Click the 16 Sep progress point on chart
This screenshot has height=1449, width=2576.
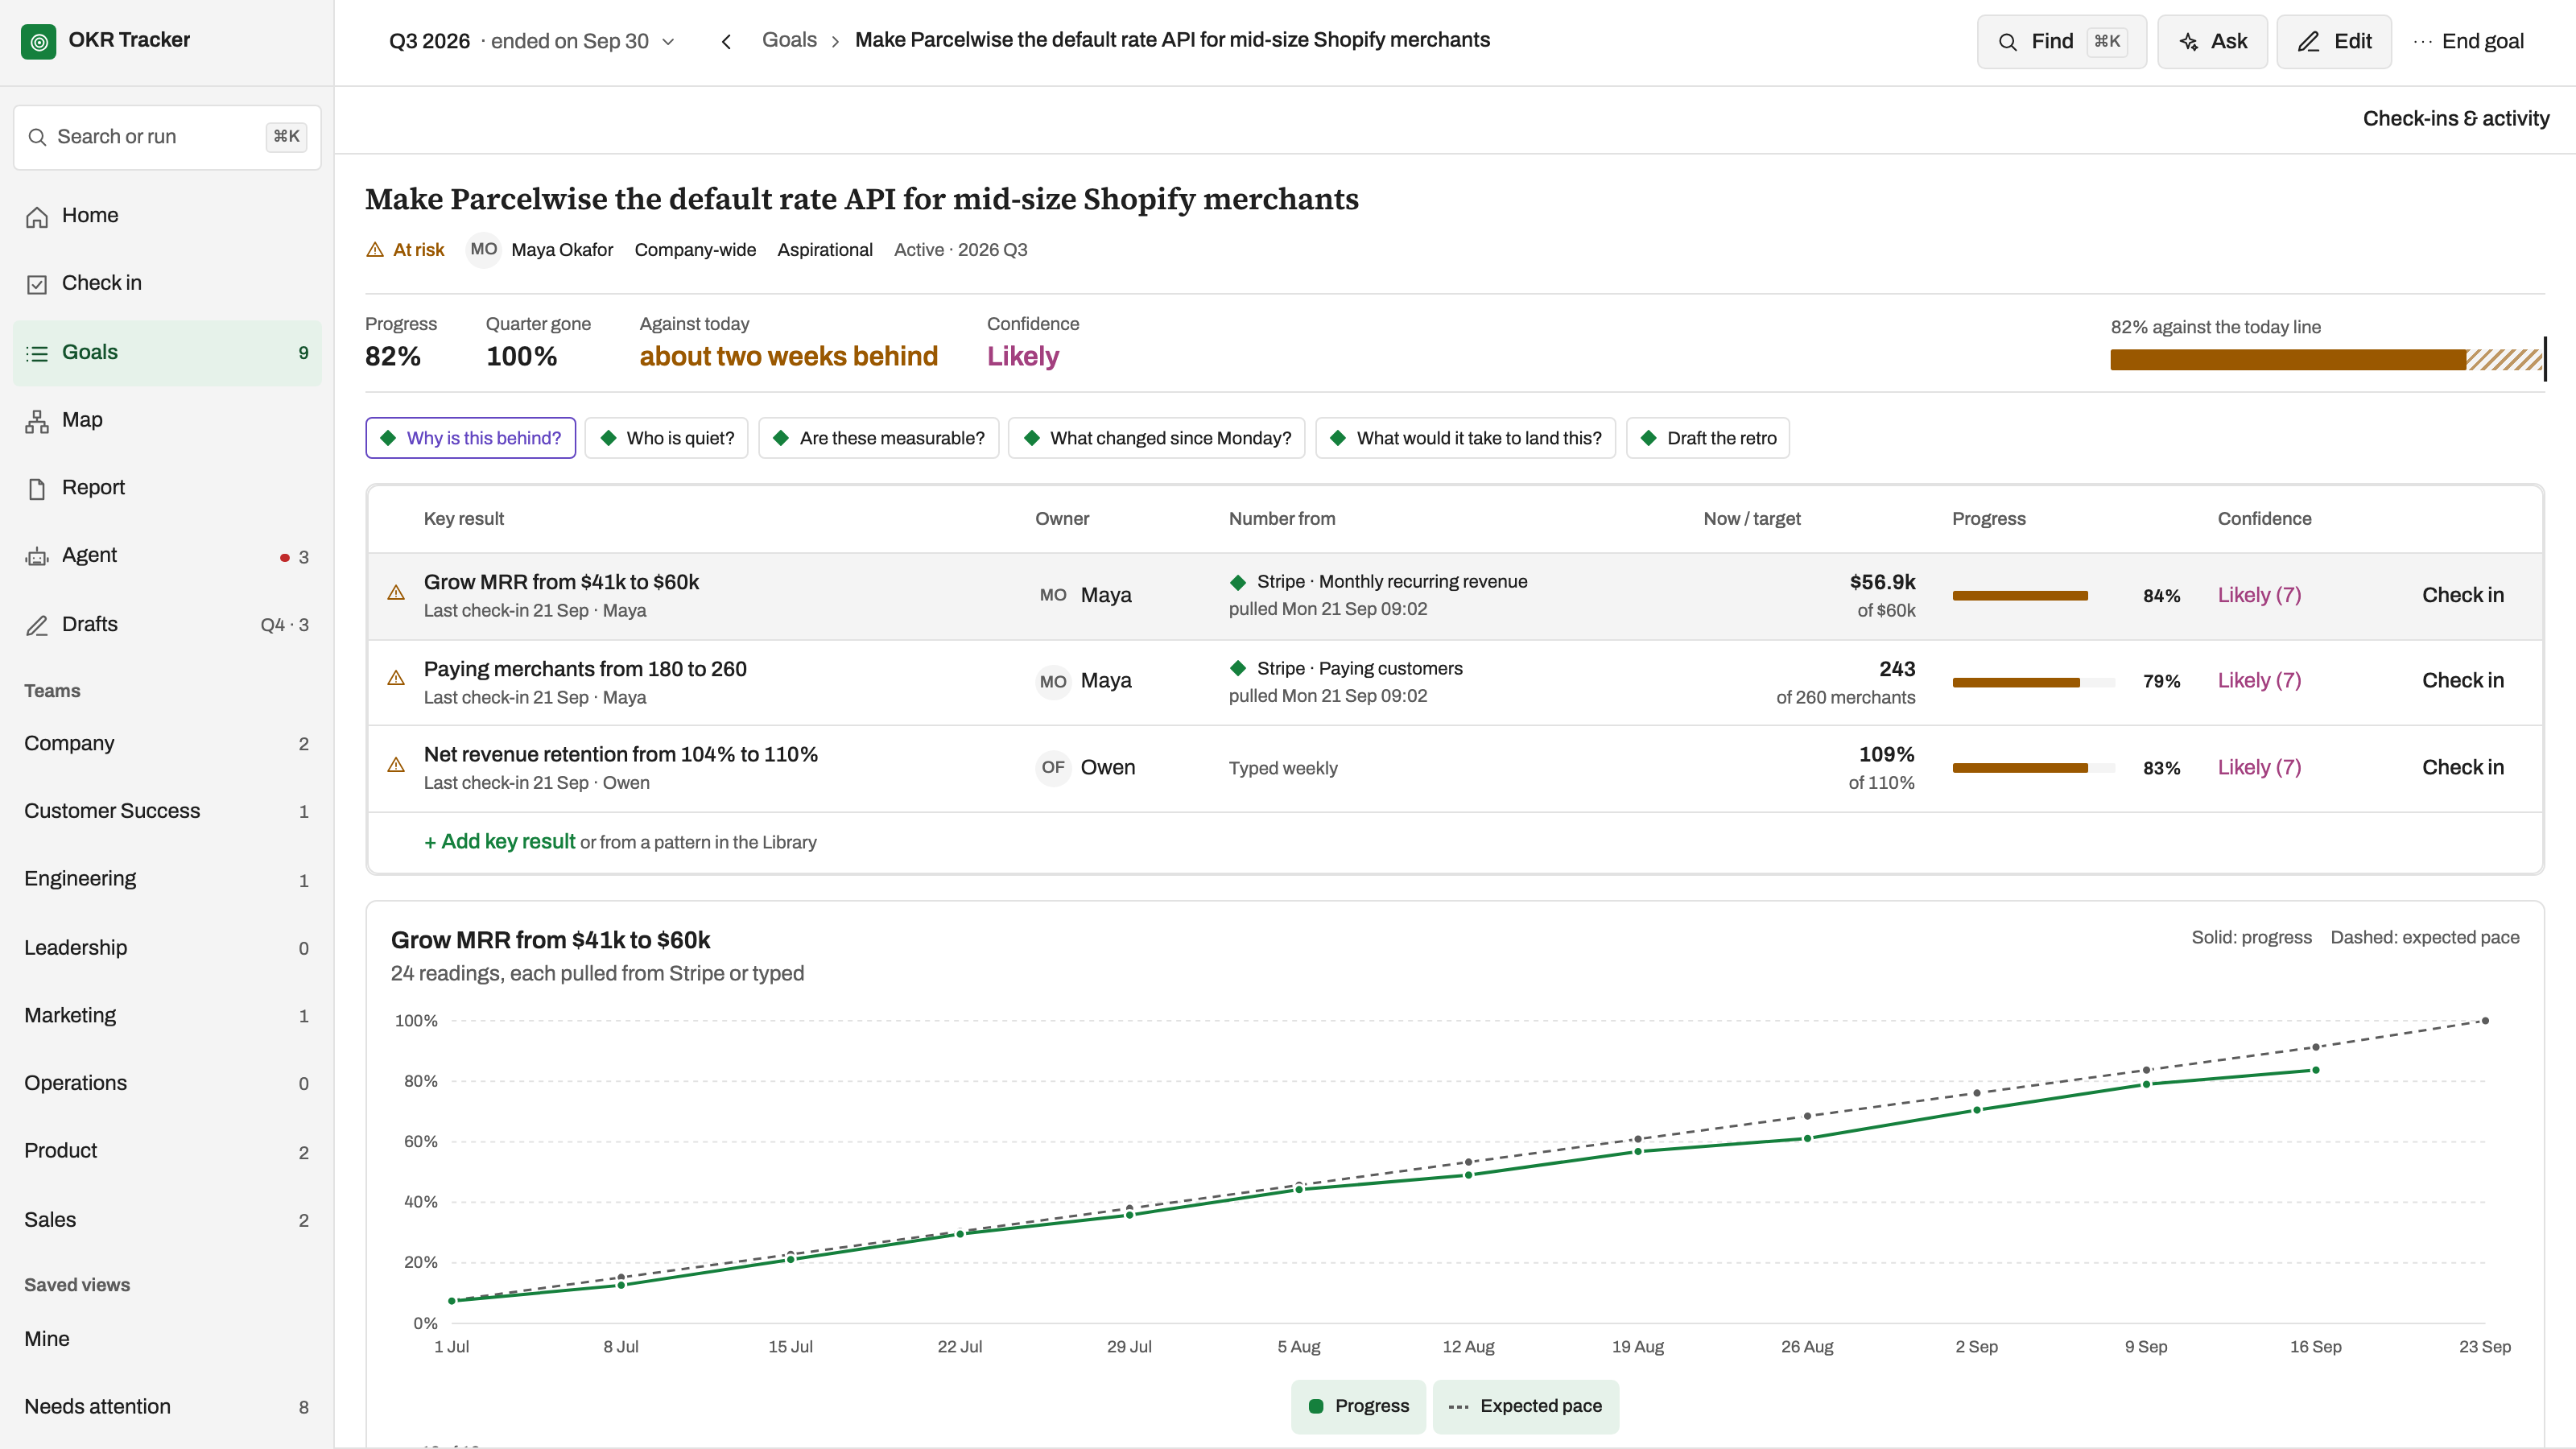click(x=2315, y=1070)
